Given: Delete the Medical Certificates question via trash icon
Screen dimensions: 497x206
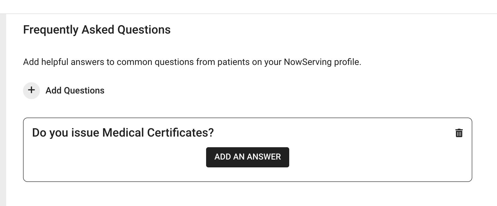Looking at the screenshot, I should coord(459,133).
